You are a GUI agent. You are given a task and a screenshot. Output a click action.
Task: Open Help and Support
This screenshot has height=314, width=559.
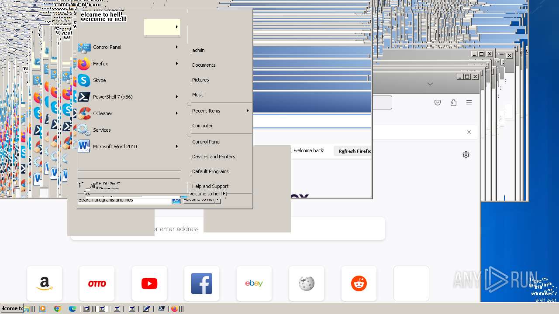[x=210, y=186]
